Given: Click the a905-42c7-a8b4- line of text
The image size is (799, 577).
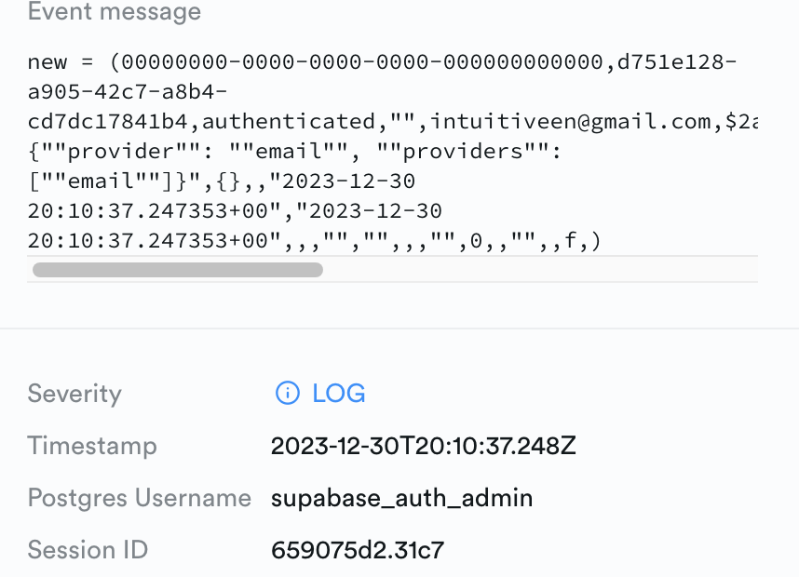Looking at the screenshot, I should point(128,92).
